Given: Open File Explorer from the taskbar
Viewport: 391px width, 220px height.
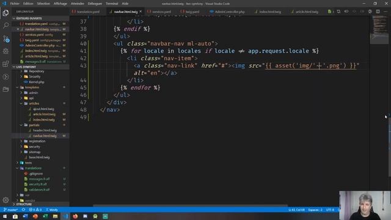Looking at the screenshot, I should (55, 216).
